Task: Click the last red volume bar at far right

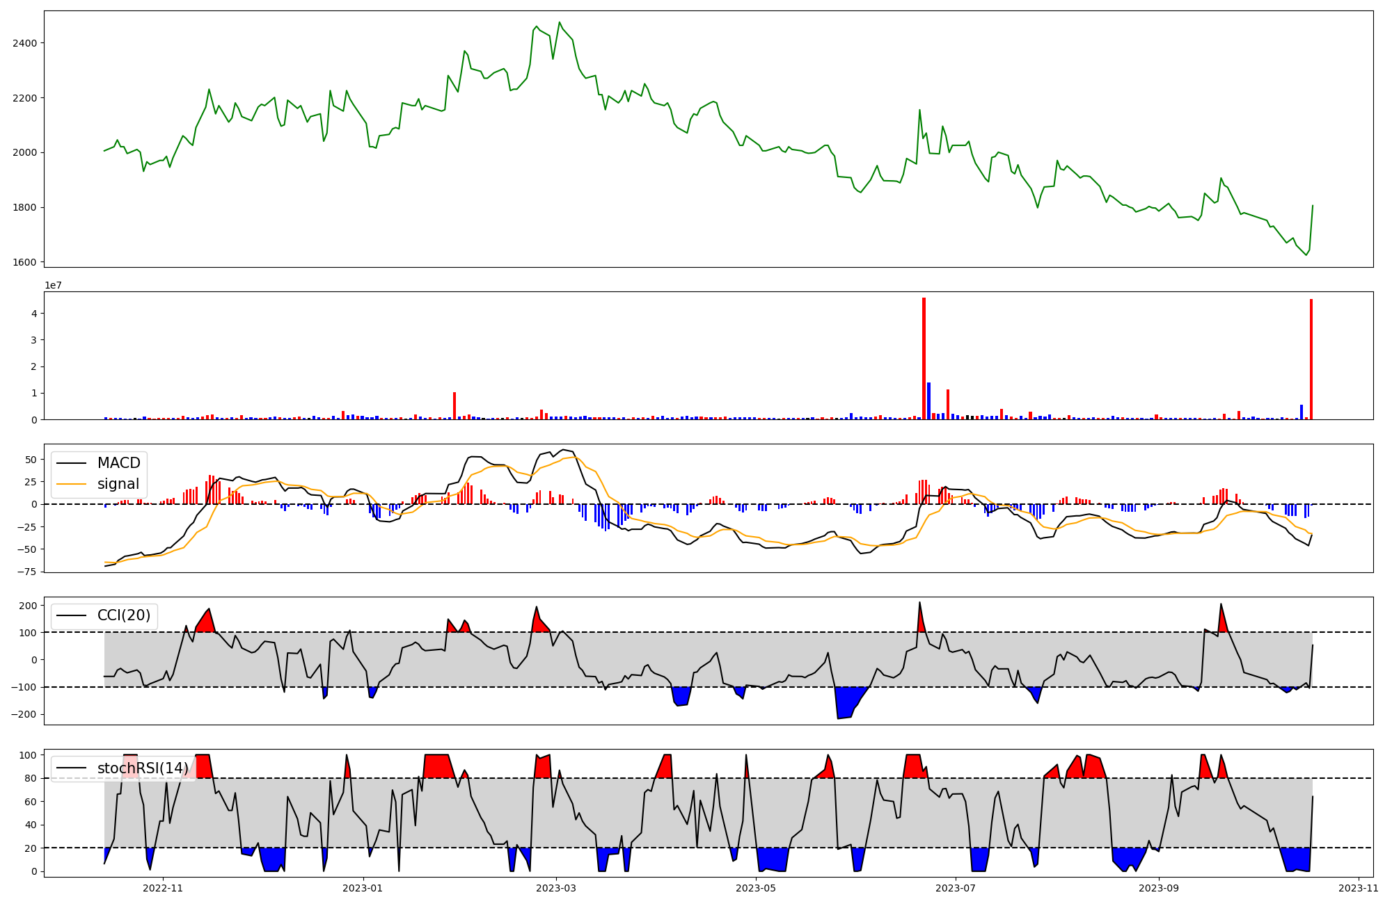Action: 1311,359
